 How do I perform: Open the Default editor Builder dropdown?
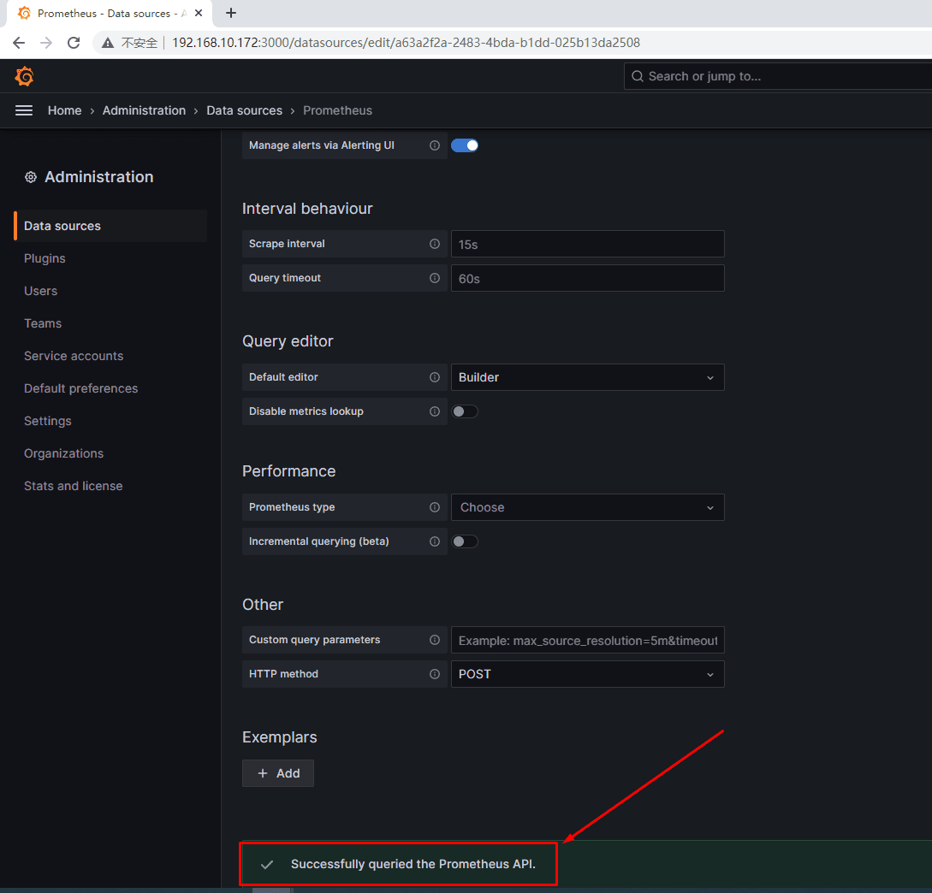[587, 377]
